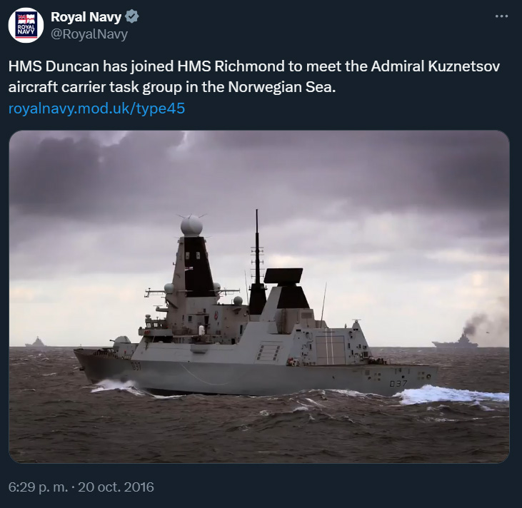522x508 pixels.
Task: Click the D37 marking on the bow
Action: (136, 367)
